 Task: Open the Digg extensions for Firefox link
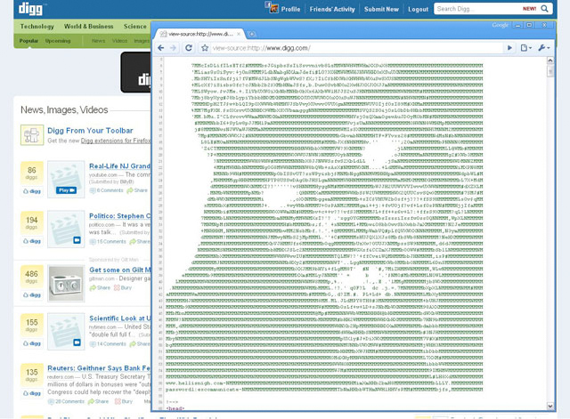click(x=116, y=141)
